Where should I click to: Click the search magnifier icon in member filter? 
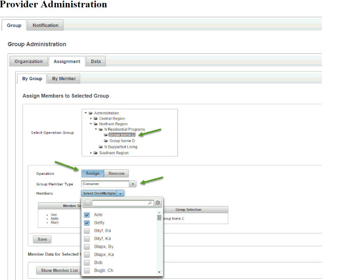pyautogui.click(x=150, y=203)
